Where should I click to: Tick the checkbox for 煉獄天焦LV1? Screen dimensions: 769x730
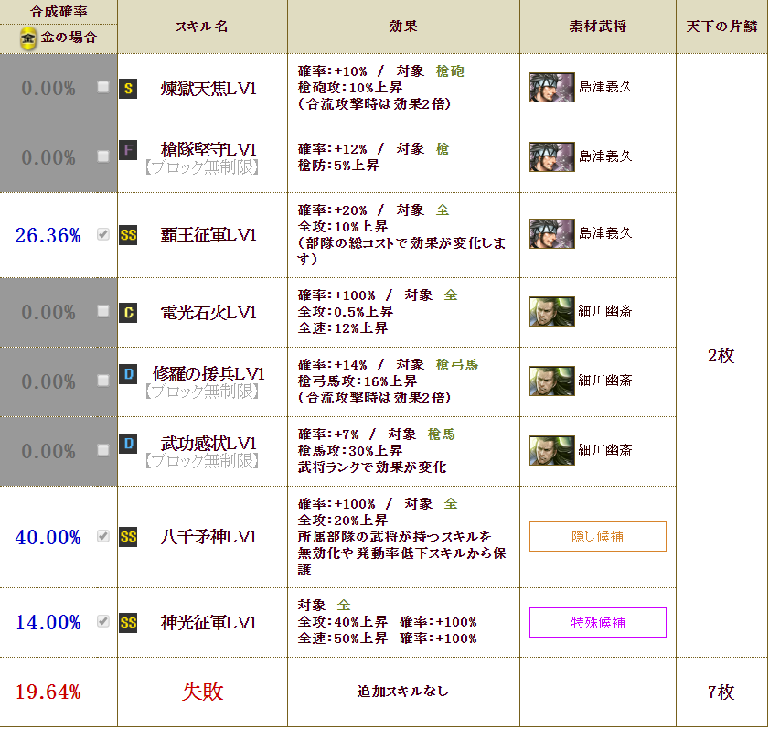click(103, 87)
